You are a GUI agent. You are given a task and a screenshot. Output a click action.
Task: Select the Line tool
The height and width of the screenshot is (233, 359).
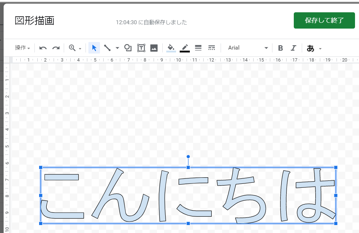[x=107, y=48]
